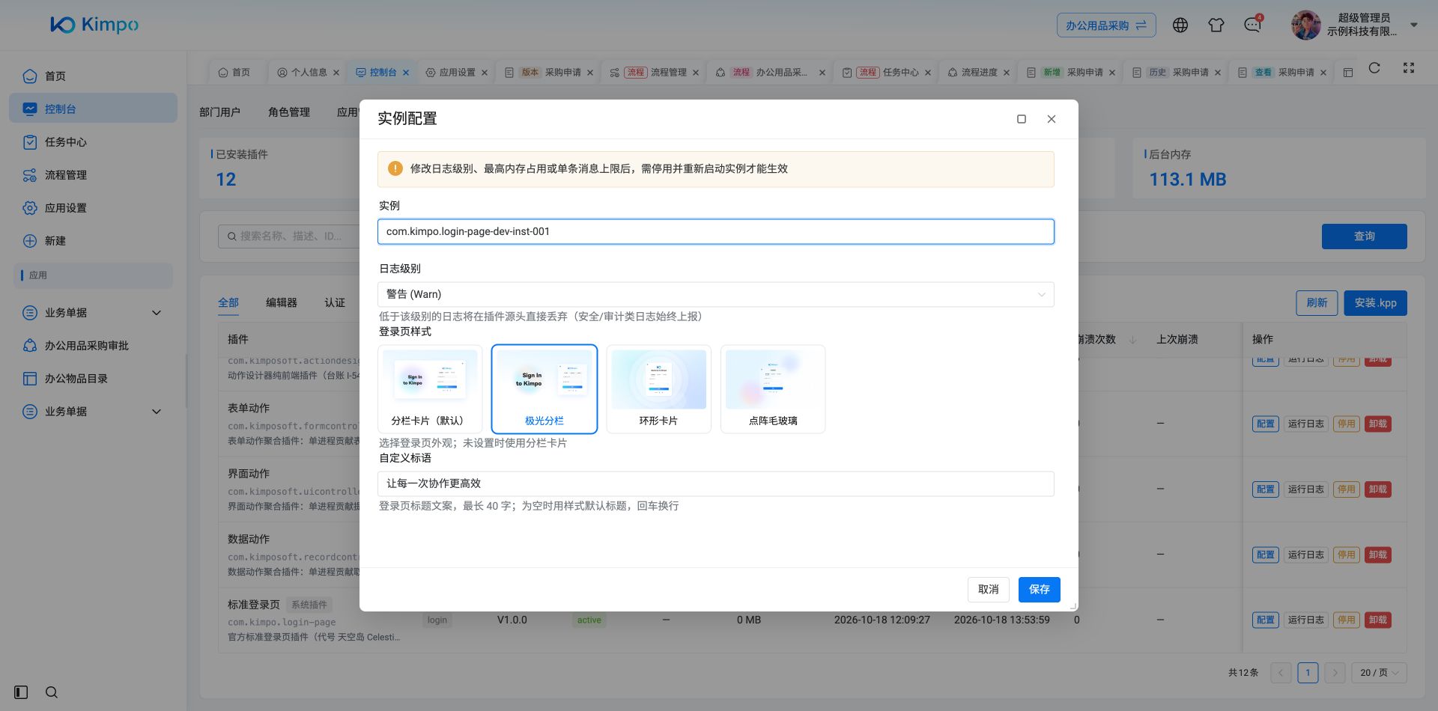Switch app via 办公用品采购 button
The image size is (1438, 711).
(x=1106, y=25)
